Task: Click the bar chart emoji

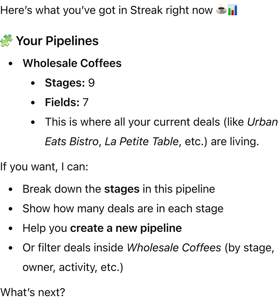Action: pos(232,10)
